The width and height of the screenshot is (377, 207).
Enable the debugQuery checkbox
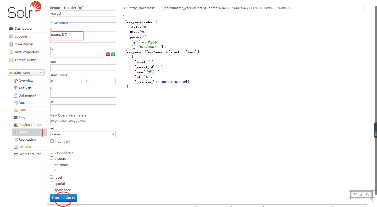coord(52,152)
